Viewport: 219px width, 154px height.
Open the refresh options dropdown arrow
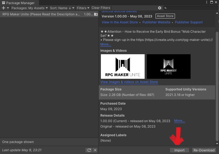(x=95, y=150)
